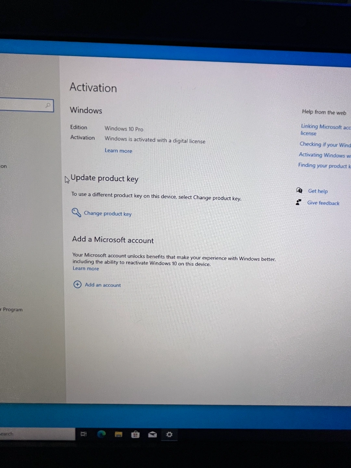Click the Update product key heading
The height and width of the screenshot is (468, 351).
coord(104,178)
